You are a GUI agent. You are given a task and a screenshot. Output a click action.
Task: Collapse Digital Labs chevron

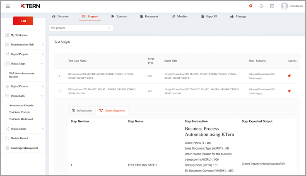[x=42, y=96]
